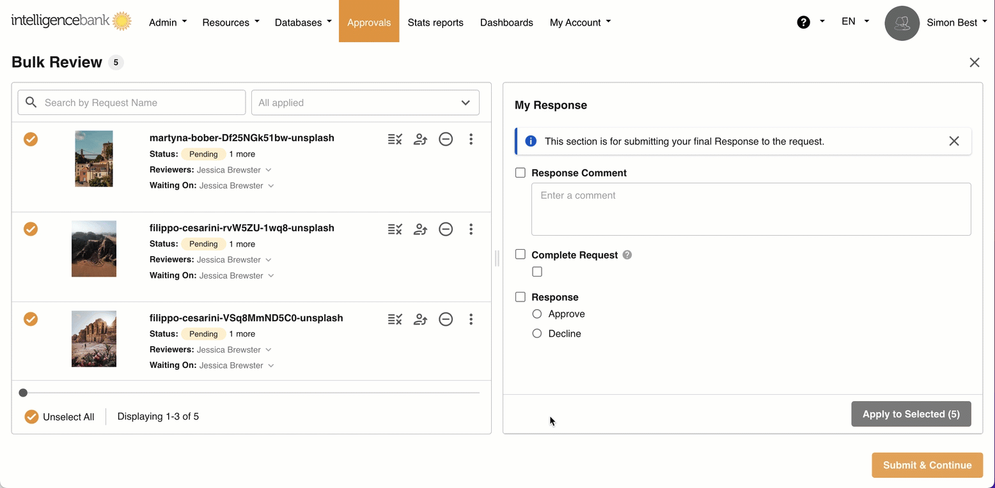Click reassign reviewer icon for filippo-cesarini-VSq8MmND5C0 request

[420, 319]
